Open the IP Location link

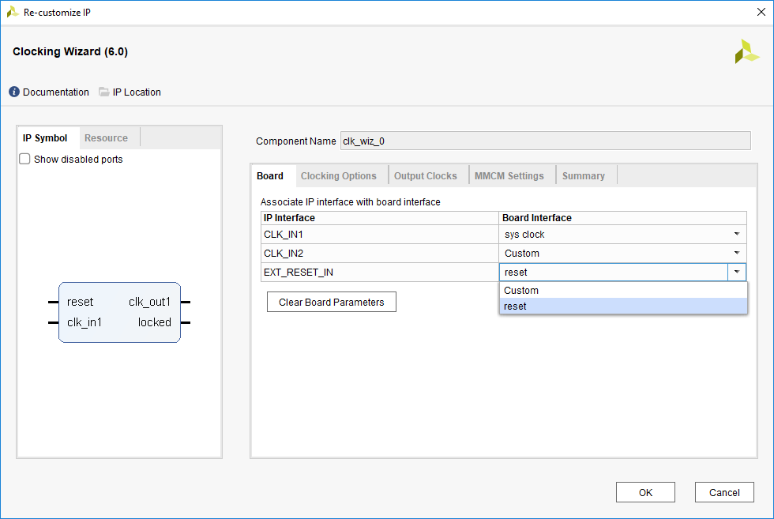coord(137,92)
